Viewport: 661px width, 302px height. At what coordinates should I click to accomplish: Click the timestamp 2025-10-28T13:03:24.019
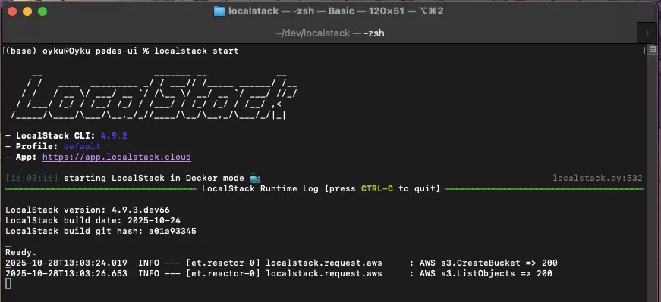point(66,263)
